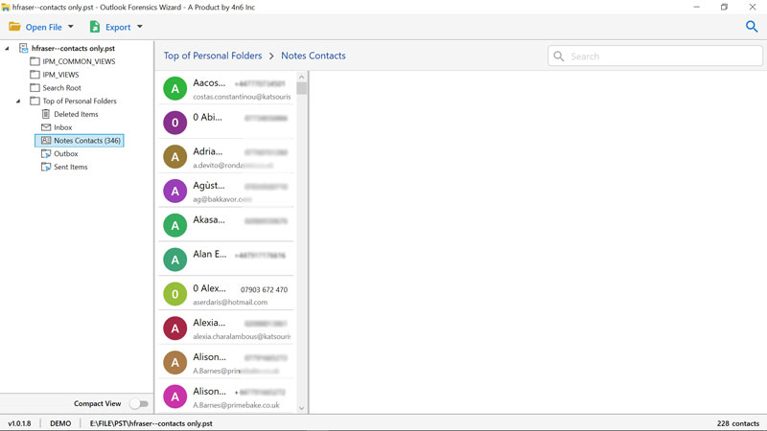Open the 0 Alex... contact entry
This screenshot has height=431, width=767.
click(x=226, y=293)
